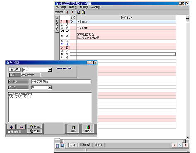The width and height of the screenshot is (196, 153).
Task: Switch to the 一覧 tab
Action: 72,145
